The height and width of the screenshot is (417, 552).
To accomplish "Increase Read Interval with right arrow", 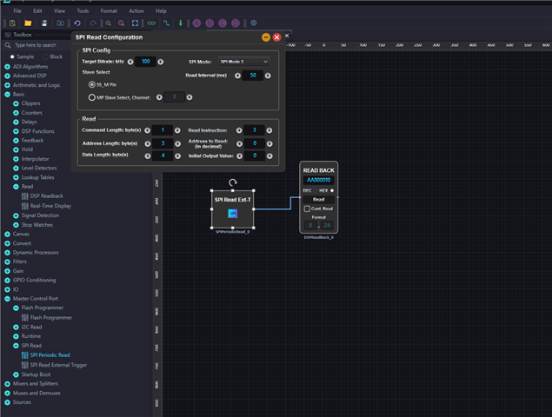I will (x=268, y=76).
